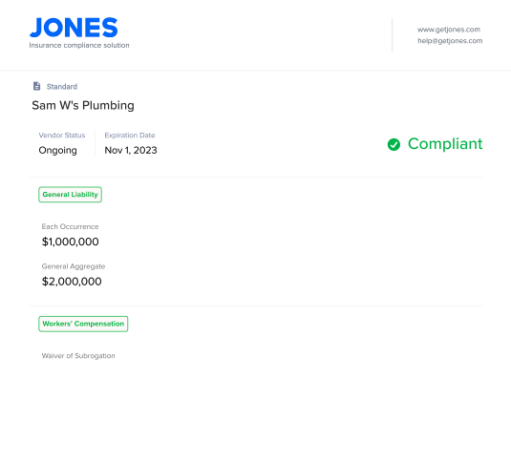The image size is (511, 463).
Task: Click the JONES logo
Action: (74, 28)
